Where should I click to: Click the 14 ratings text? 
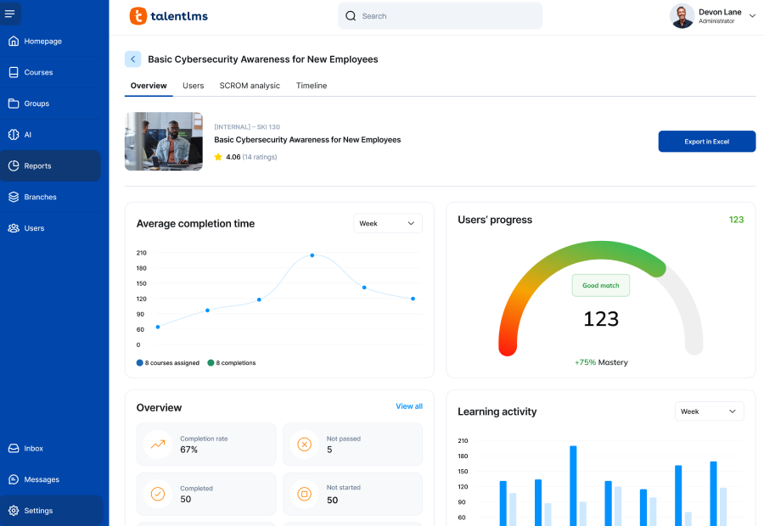[260, 157]
